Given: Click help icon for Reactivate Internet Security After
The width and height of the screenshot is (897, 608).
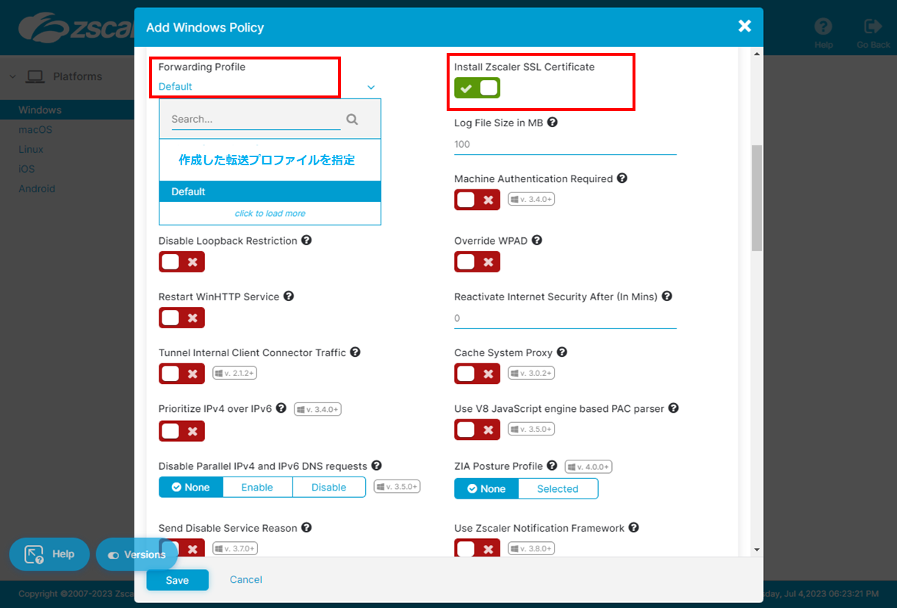Looking at the screenshot, I should coord(667,296).
